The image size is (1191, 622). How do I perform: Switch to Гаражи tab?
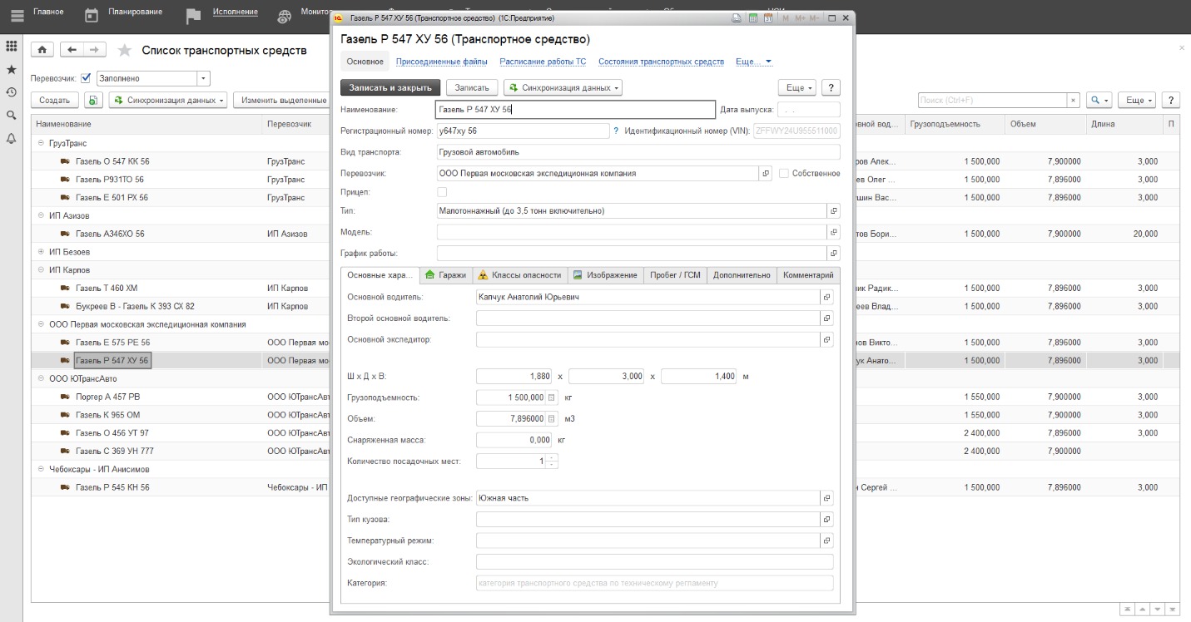pyautogui.click(x=445, y=275)
